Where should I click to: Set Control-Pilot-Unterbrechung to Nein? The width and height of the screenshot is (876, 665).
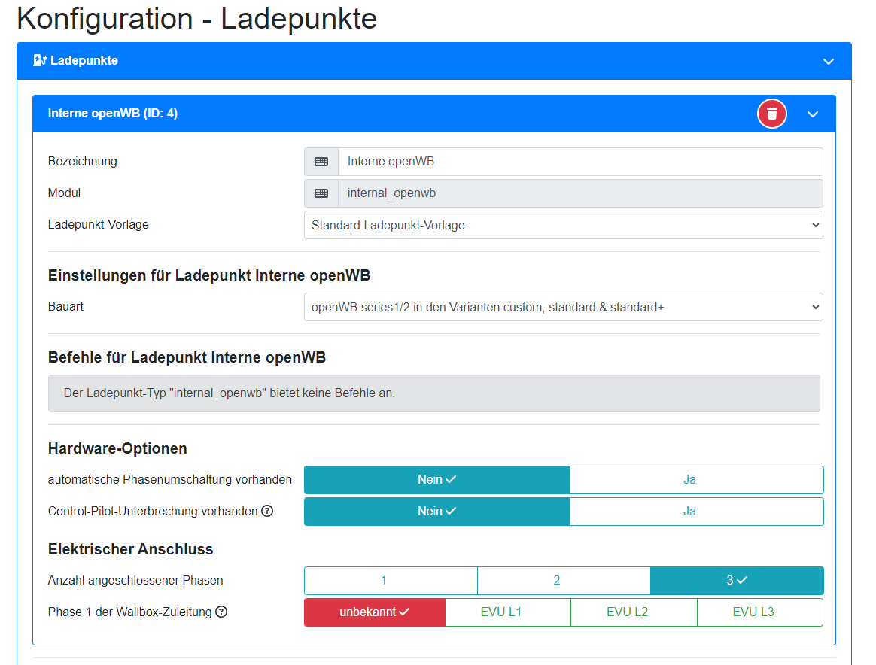pyautogui.click(x=437, y=511)
